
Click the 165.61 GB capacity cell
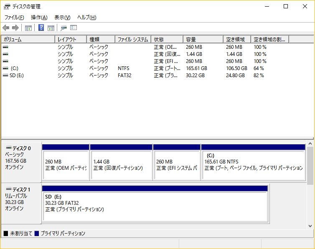(196, 68)
